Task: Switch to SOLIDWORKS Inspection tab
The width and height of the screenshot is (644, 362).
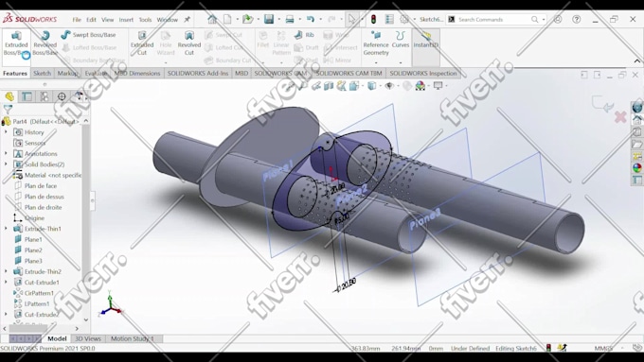Action: 423,73
